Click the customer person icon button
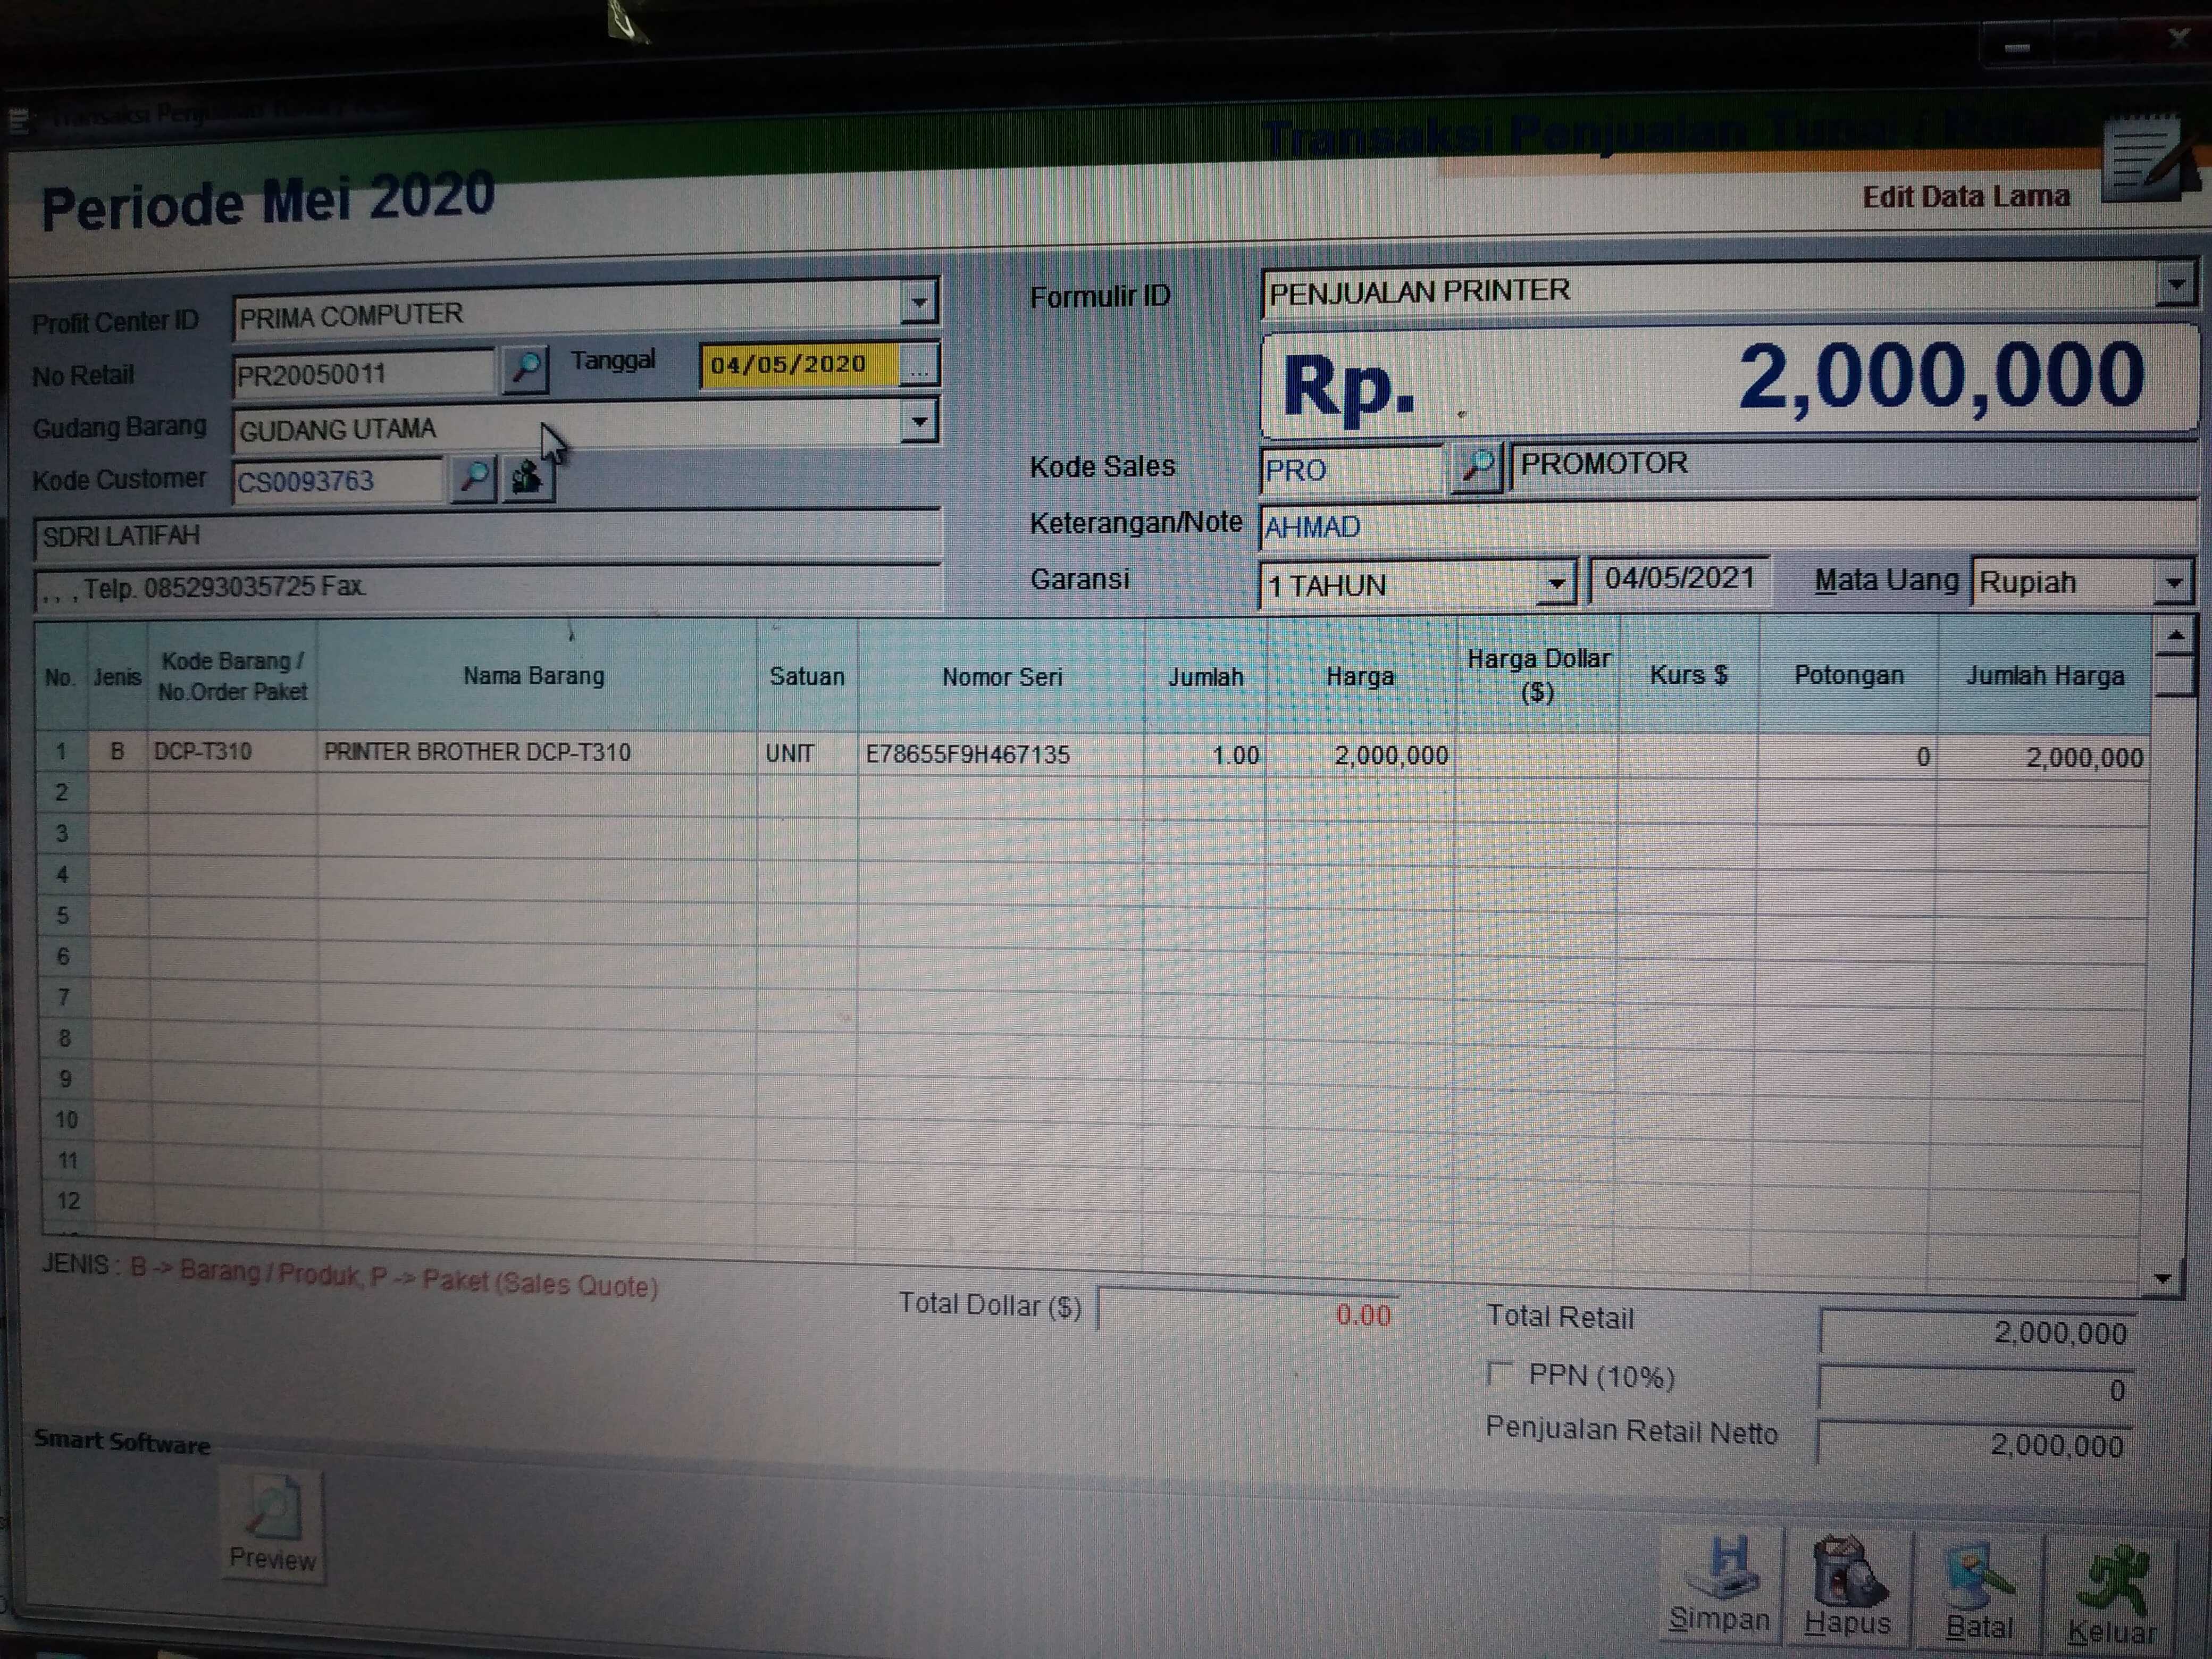2212x1659 pixels. pos(527,478)
